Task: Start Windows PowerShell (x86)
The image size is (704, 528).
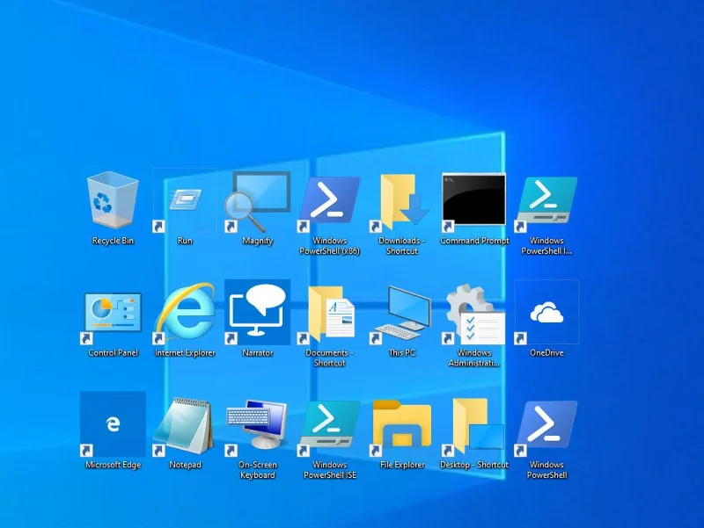Action: coord(329,200)
